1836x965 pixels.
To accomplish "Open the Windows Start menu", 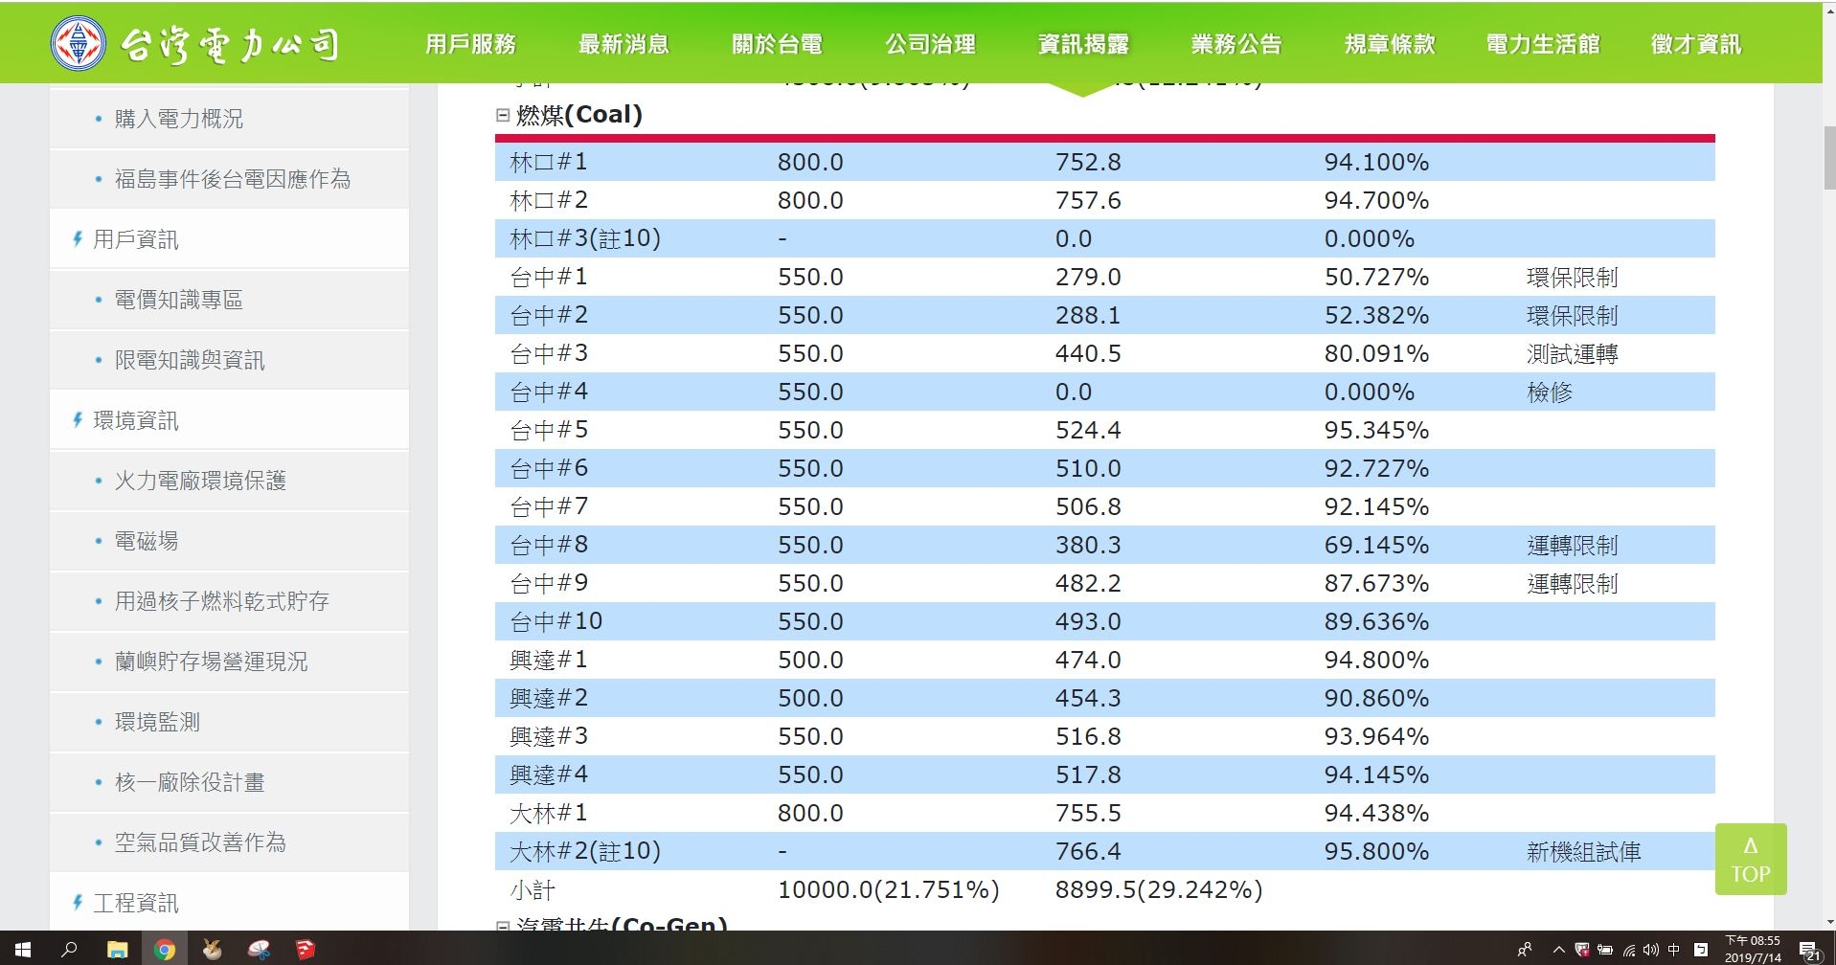I will (23, 950).
